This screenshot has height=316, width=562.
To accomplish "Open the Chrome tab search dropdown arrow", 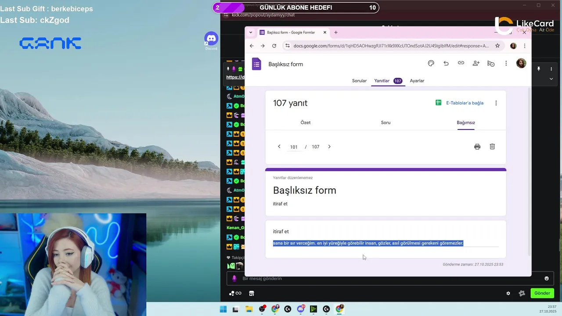I will [x=251, y=32].
